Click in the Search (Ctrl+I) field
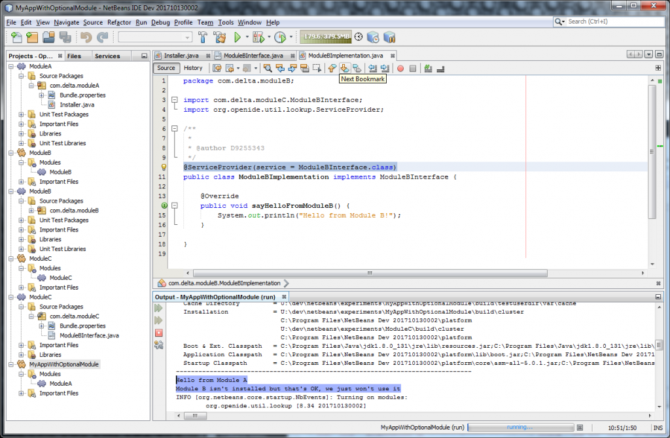The height and width of the screenshot is (438, 670). (x=615, y=22)
